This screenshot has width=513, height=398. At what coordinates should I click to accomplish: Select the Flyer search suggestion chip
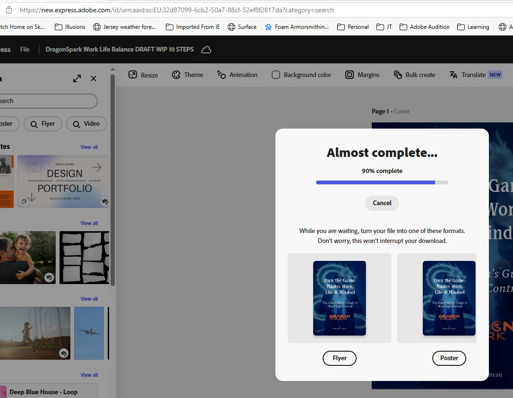coord(43,124)
